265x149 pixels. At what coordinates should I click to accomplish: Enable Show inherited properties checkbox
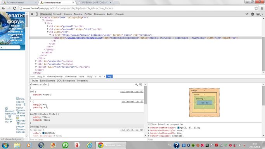[149, 124]
